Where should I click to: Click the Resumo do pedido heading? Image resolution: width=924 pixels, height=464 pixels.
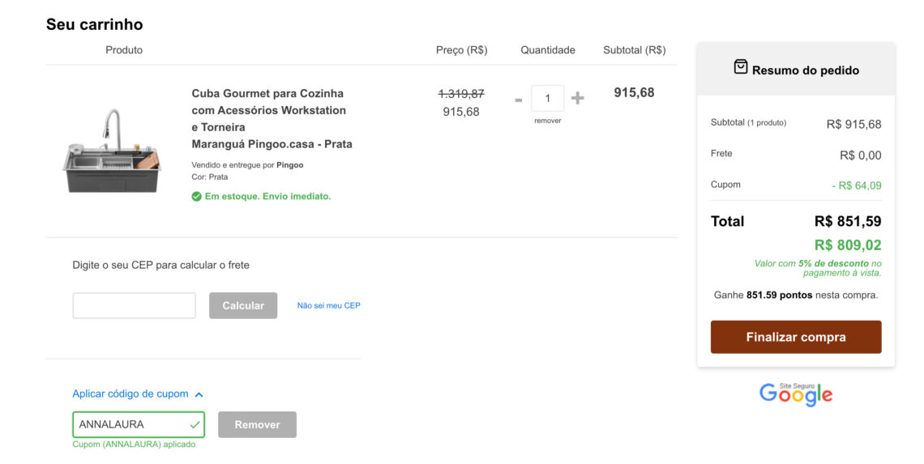(x=805, y=70)
